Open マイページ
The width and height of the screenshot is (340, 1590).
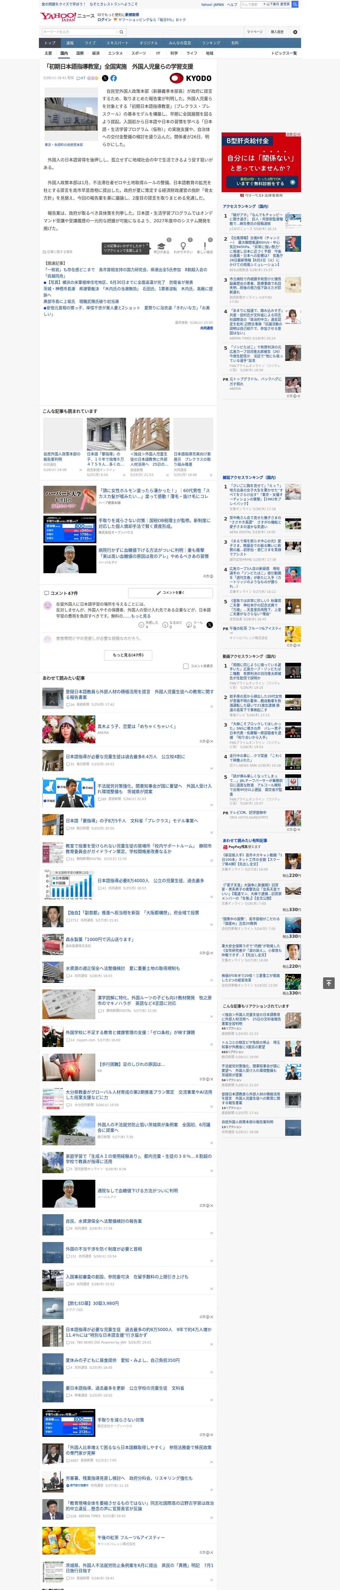254,32
